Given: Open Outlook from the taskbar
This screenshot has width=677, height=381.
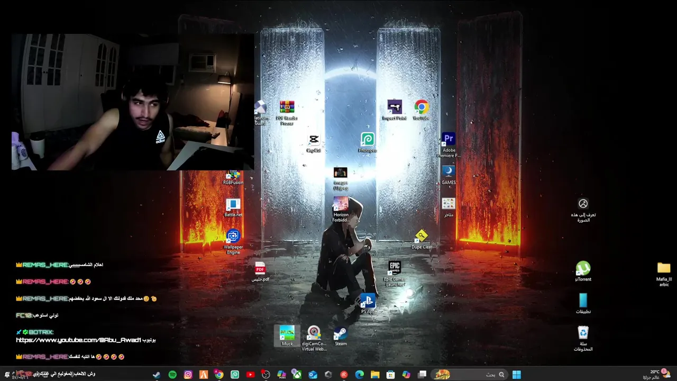Looking at the screenshot, I should coord(313,375).
